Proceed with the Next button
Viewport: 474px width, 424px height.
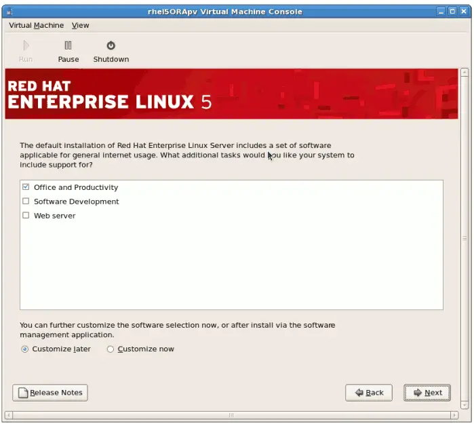pos(427,393)
